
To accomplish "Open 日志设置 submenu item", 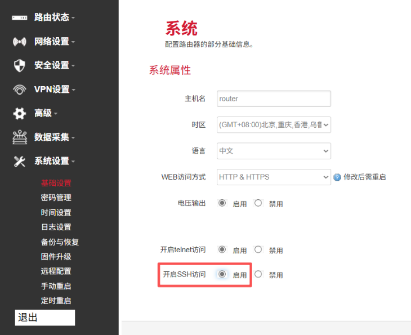I will 56,227.
